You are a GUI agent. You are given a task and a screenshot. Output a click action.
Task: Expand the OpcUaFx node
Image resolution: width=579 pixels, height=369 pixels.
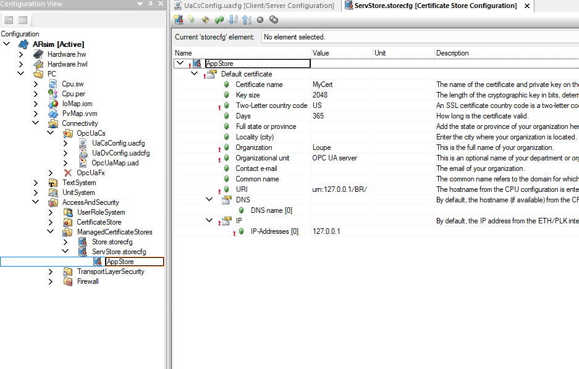(x=51, y=173)
